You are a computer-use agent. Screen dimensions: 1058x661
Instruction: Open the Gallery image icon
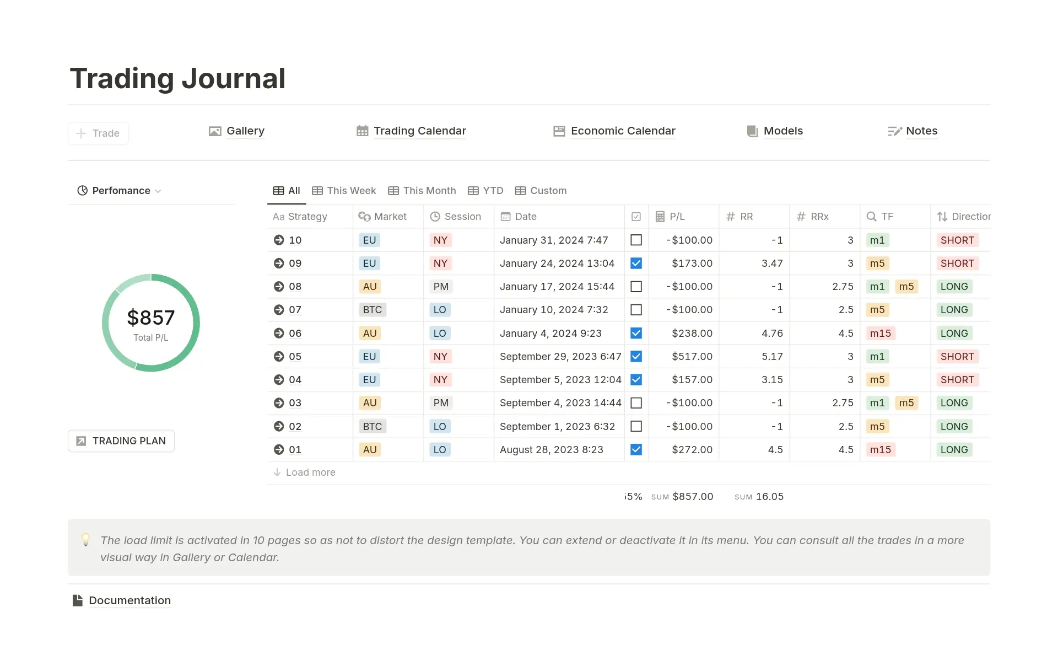coord(215,131)
